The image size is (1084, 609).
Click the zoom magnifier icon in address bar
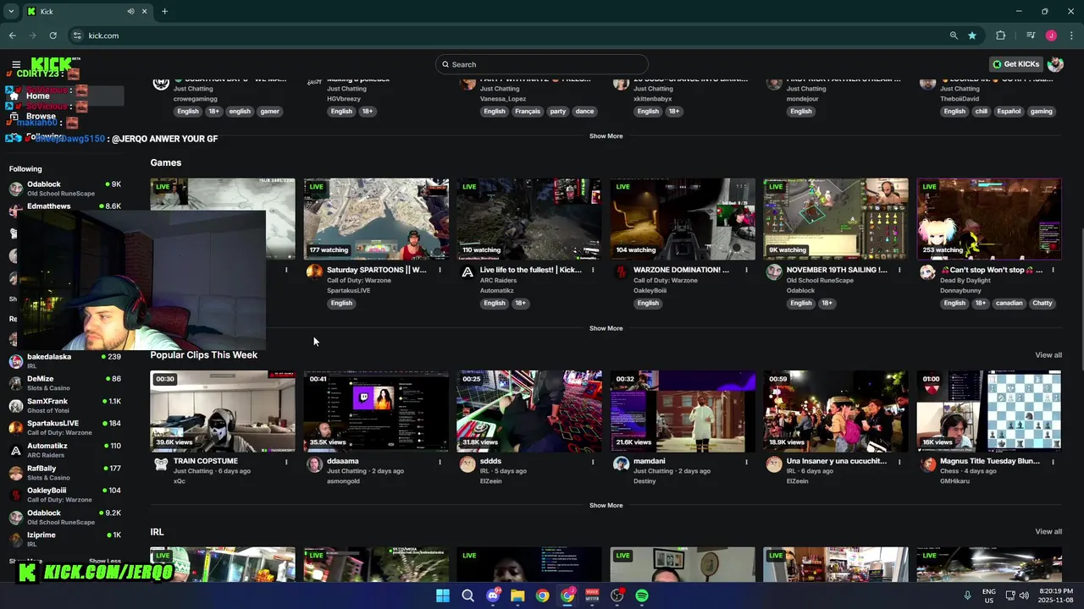point(954,36)
